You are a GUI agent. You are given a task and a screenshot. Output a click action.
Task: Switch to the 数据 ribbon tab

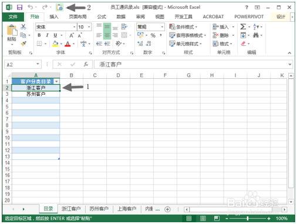pos(121,17)
